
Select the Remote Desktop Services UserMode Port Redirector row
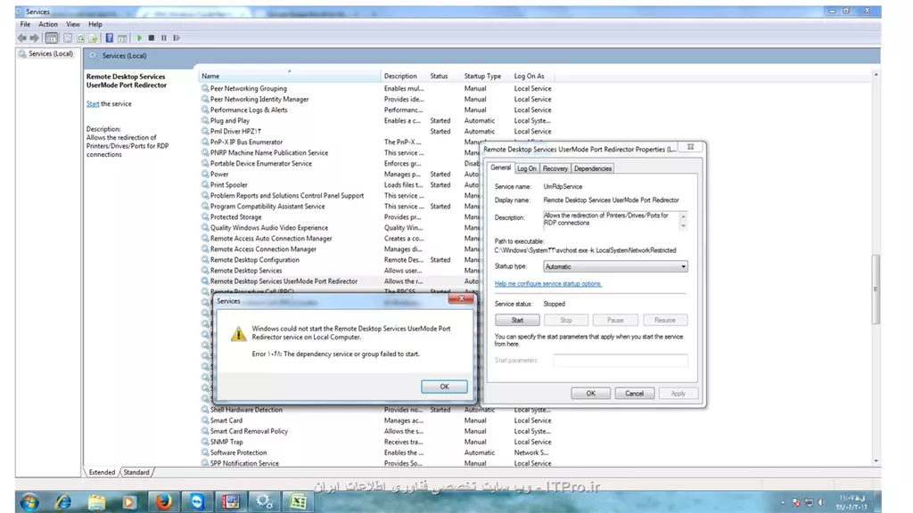(341, 281)
